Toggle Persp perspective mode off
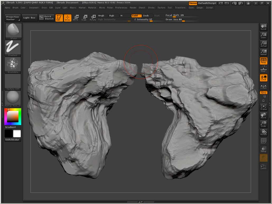This screenshot has width=272, height=204. pos(263,61)
